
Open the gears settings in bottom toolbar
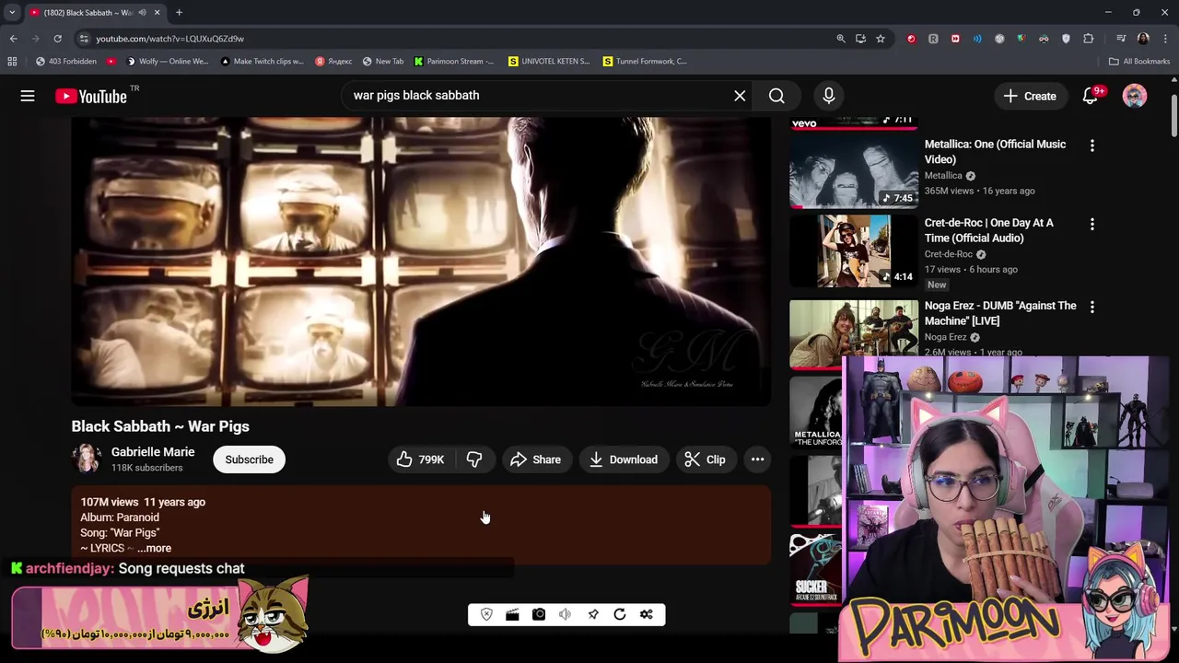(x=646, y=614)
